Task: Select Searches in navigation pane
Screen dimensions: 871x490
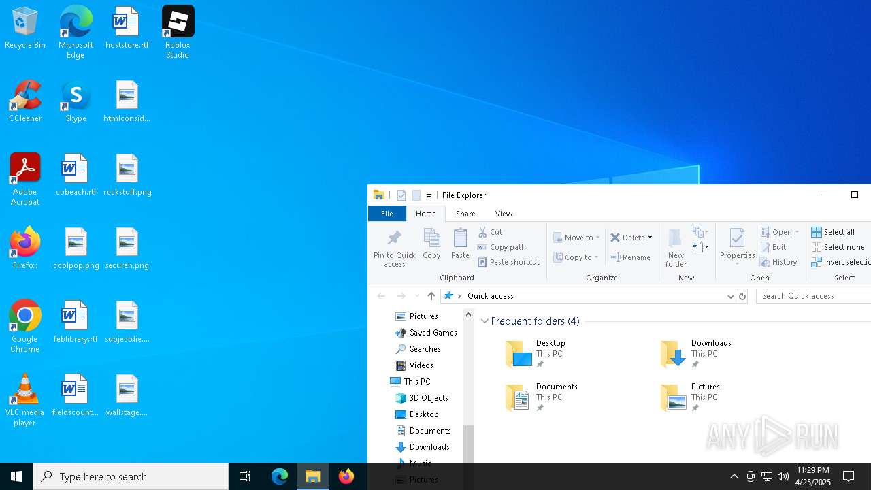Action: point(418,349)
